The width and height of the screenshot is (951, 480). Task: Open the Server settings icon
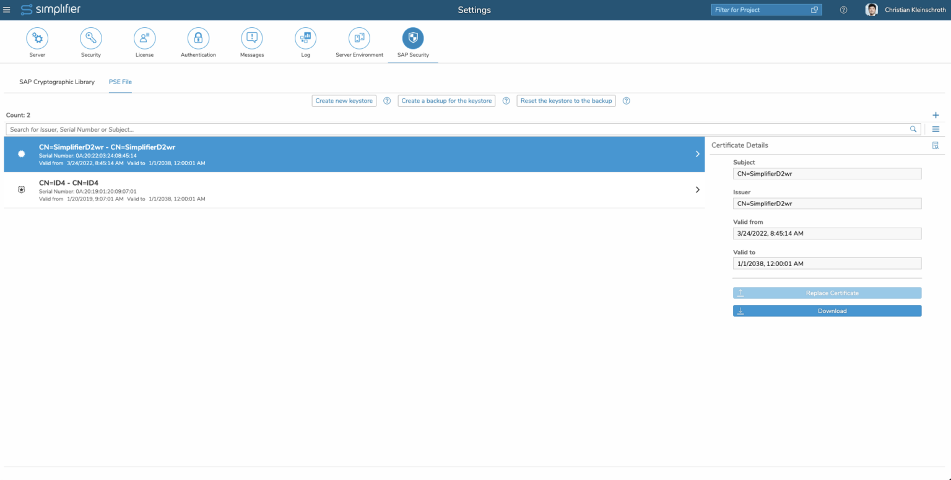[x=37, y=38]
